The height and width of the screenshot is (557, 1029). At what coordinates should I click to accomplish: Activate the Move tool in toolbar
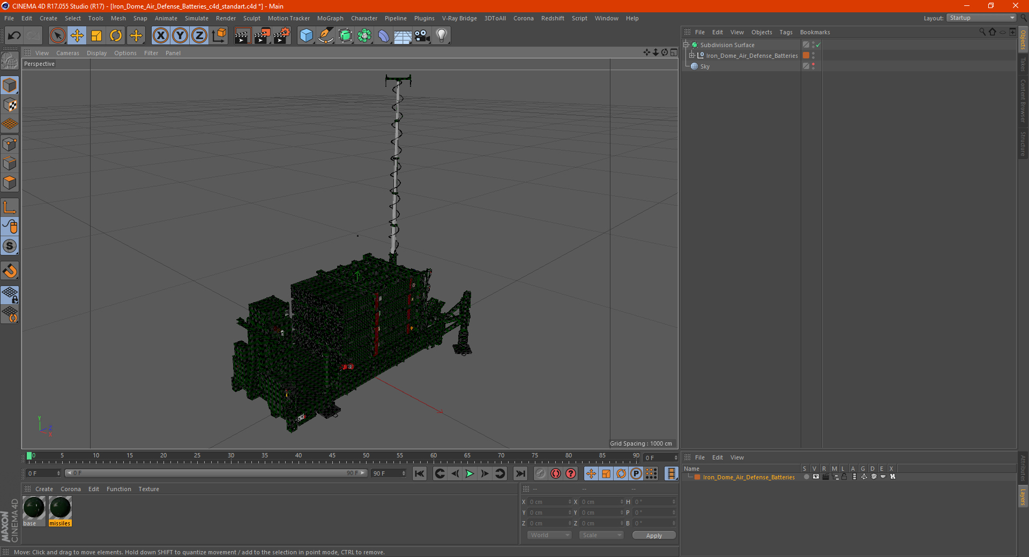point(77,36)
